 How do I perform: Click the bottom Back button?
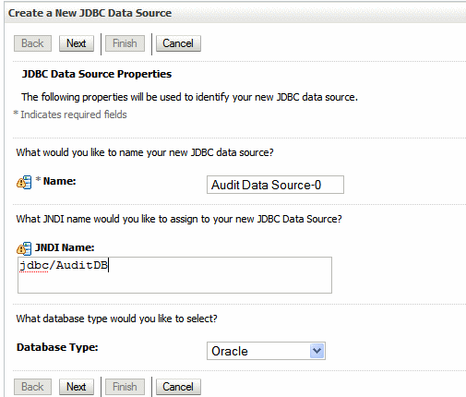(32, 387)
